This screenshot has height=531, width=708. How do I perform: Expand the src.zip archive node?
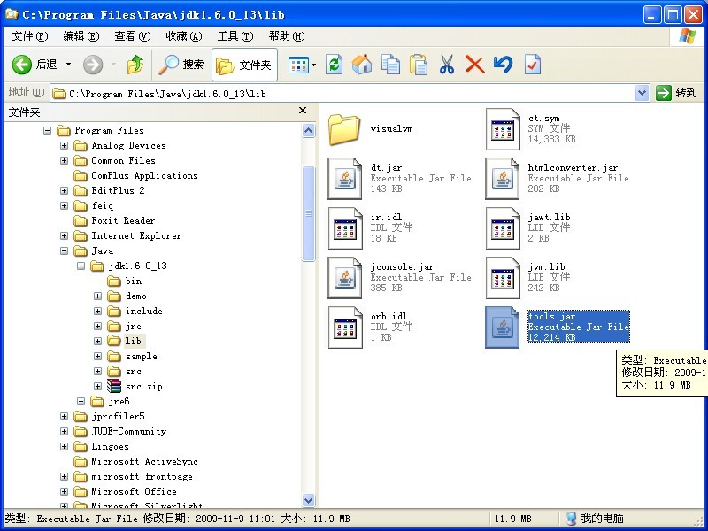tap(97, 387)
